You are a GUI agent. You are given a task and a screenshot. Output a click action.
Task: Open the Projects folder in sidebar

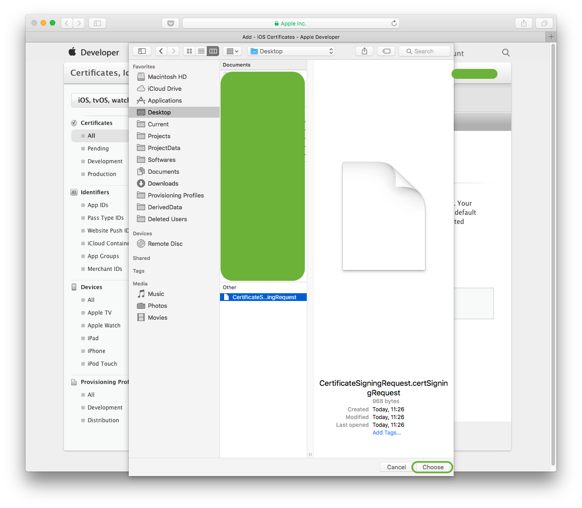pyautogui.click(x=174, y=136)
